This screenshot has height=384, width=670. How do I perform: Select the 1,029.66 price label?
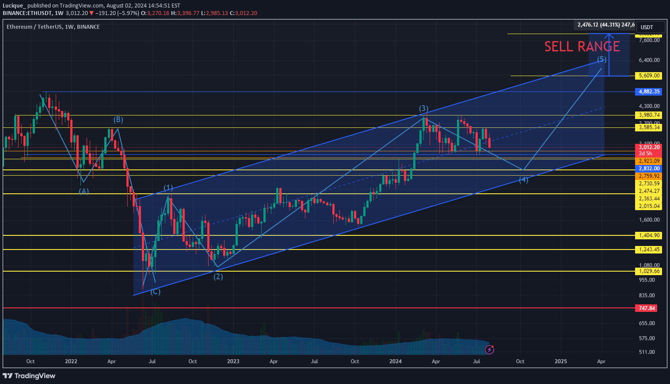tap(649, 271)
